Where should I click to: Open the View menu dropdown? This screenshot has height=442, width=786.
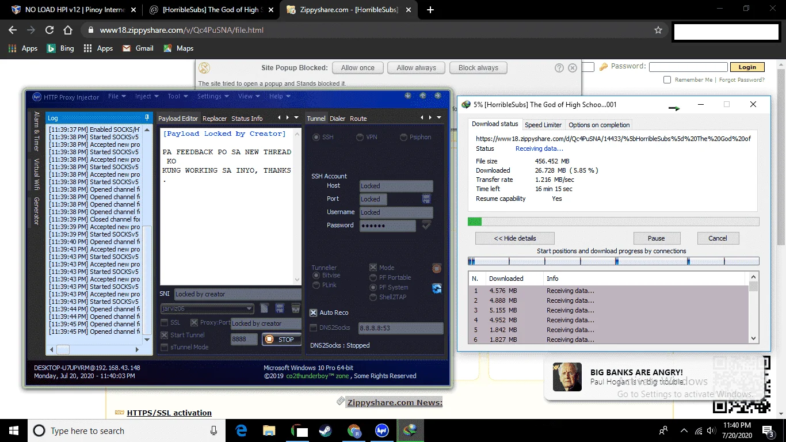click(x=249, y=96)
